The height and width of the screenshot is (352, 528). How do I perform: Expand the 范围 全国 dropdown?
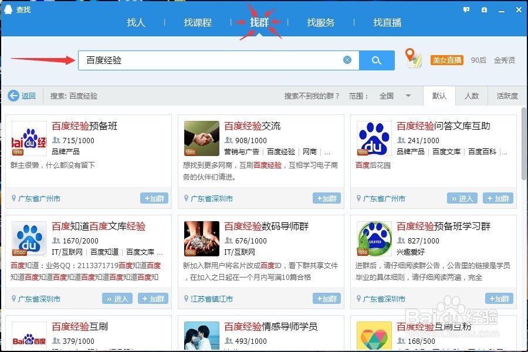pyautogui.click(x=395, y=96)
